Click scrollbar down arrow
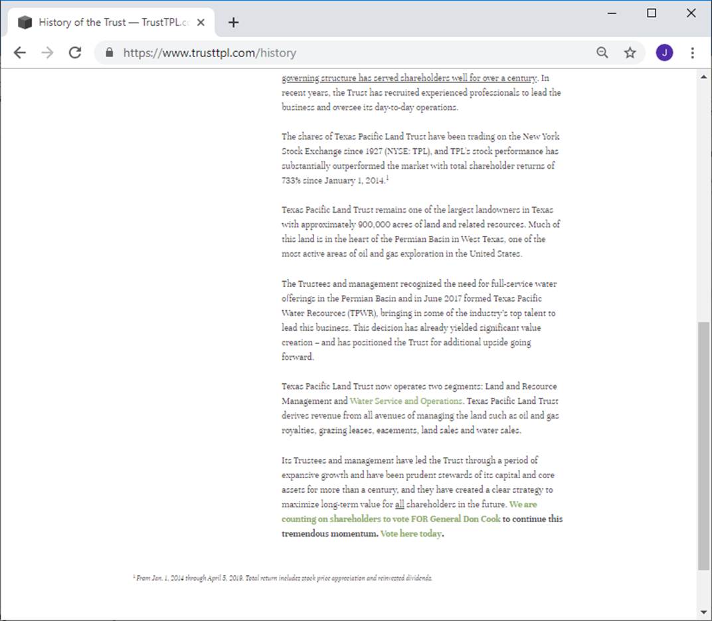This screenshot has height=621, width=712. pos(704,612)
